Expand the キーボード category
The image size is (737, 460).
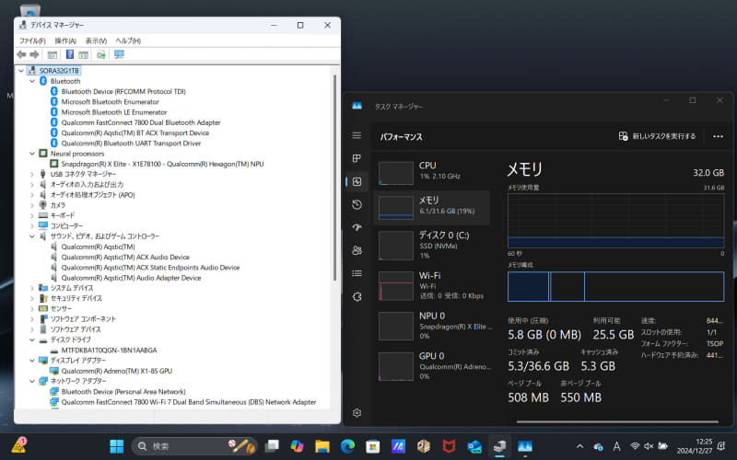(x=32, y=215)
